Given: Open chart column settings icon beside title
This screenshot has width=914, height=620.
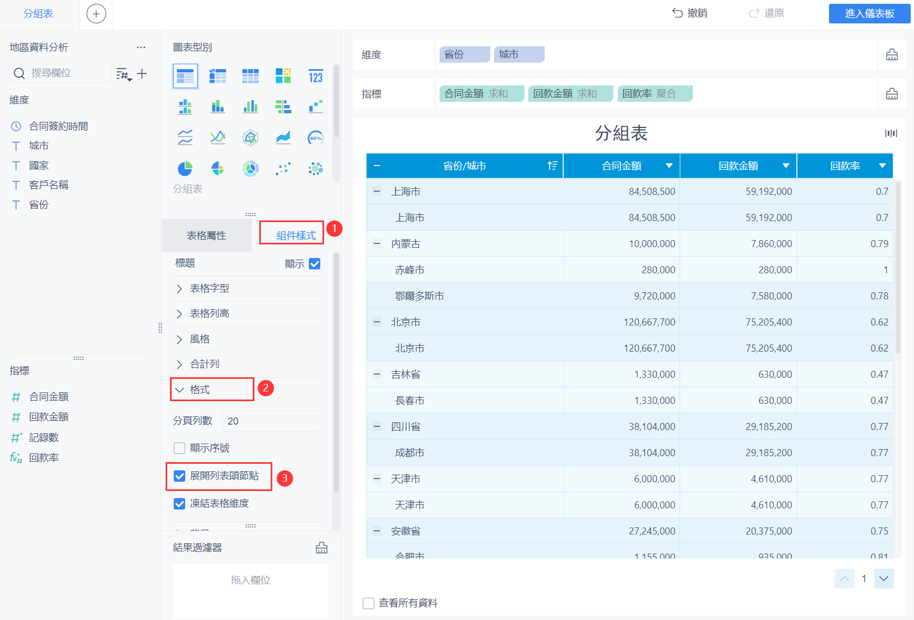Looking at the screenshot, I should (891, 133).
